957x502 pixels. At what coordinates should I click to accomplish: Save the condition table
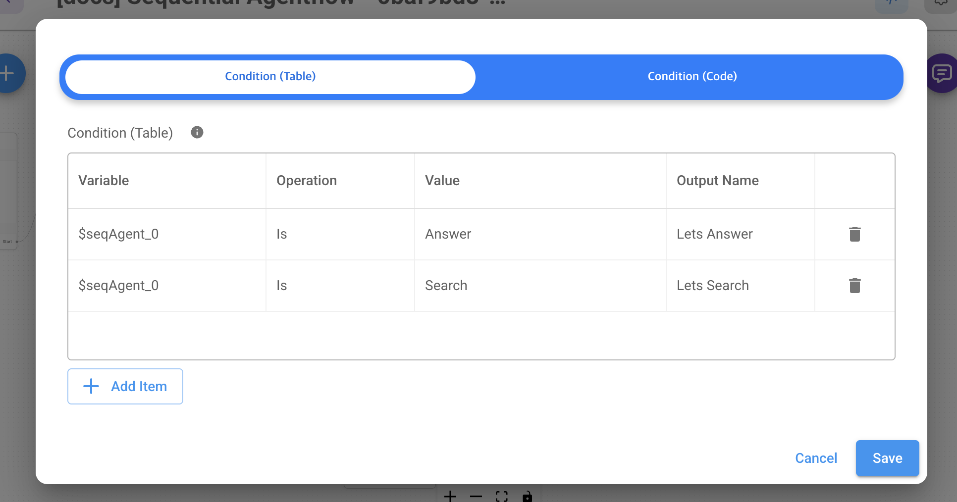pyautogui.click(x=887, y=458)
